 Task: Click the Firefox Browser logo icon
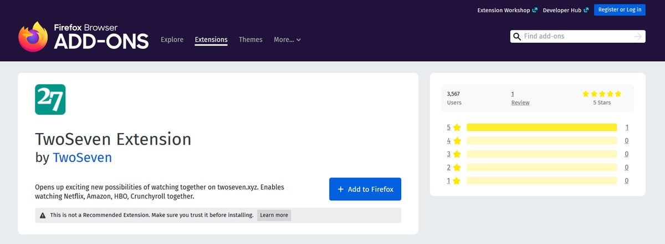click(33, 37)
